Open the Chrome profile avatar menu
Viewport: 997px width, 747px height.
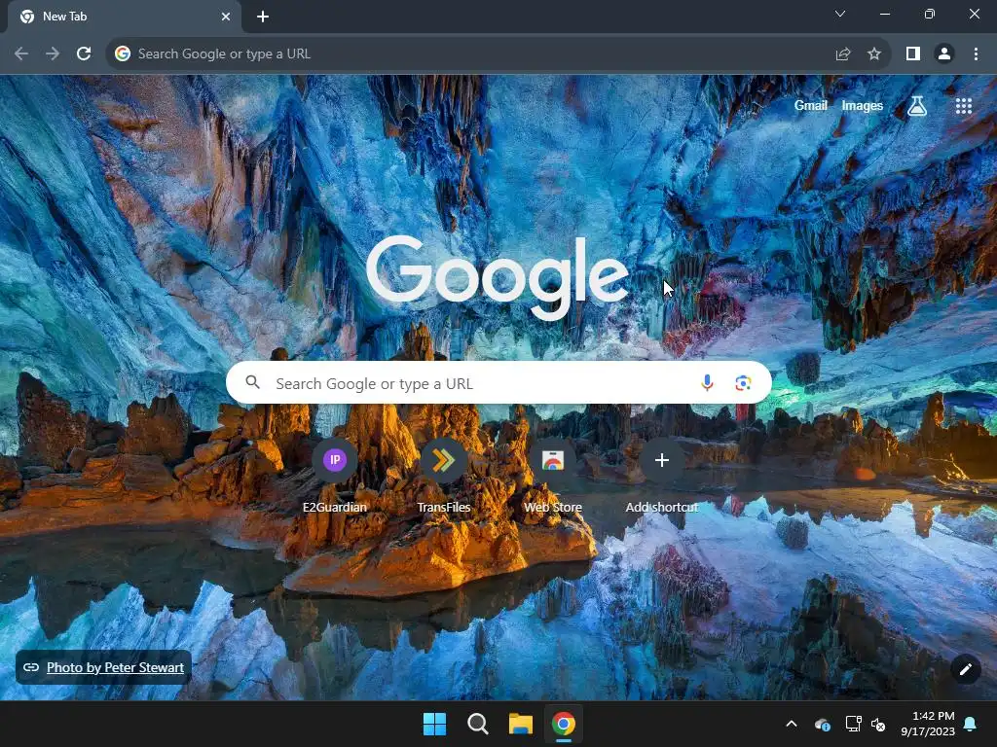[x=944, y=54]
